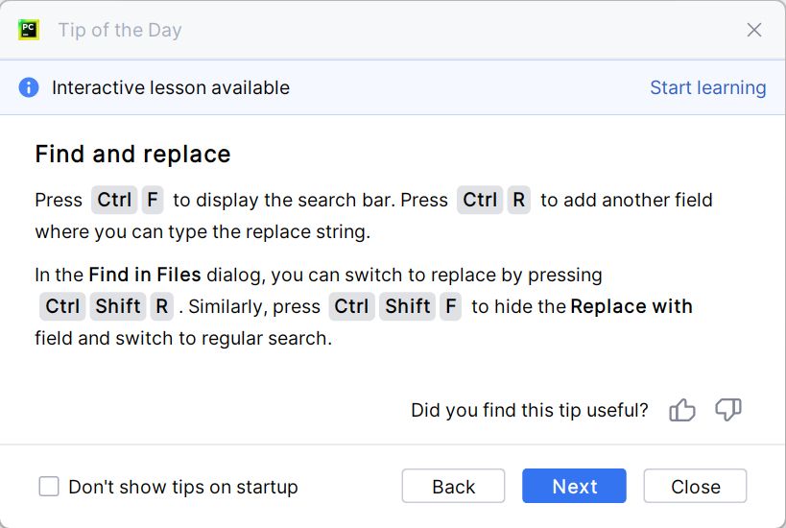The height and width of the screenshot is (528, 786).
Task: Click the F key chip after "Press Ctrl"
Action: (x=153, y=200)
